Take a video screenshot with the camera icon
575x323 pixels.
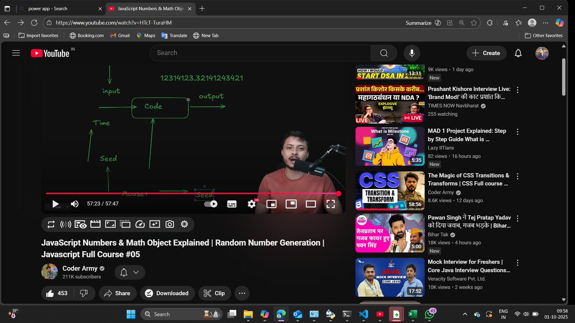[170, 224]
